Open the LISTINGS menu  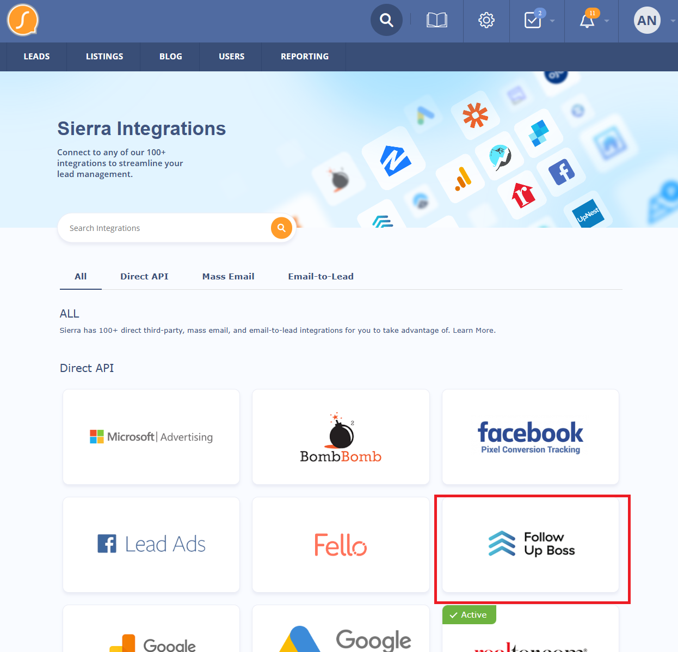click(x=104, y=57)
